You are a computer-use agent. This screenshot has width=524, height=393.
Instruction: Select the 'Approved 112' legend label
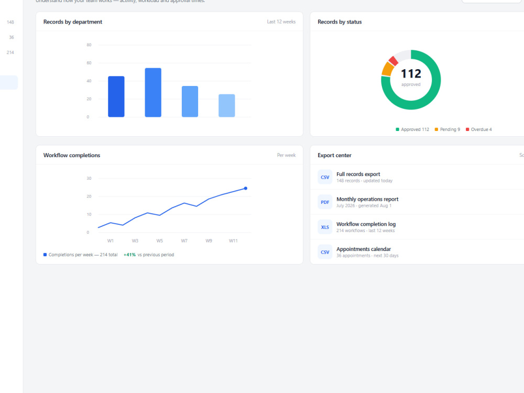click(414, 129)
